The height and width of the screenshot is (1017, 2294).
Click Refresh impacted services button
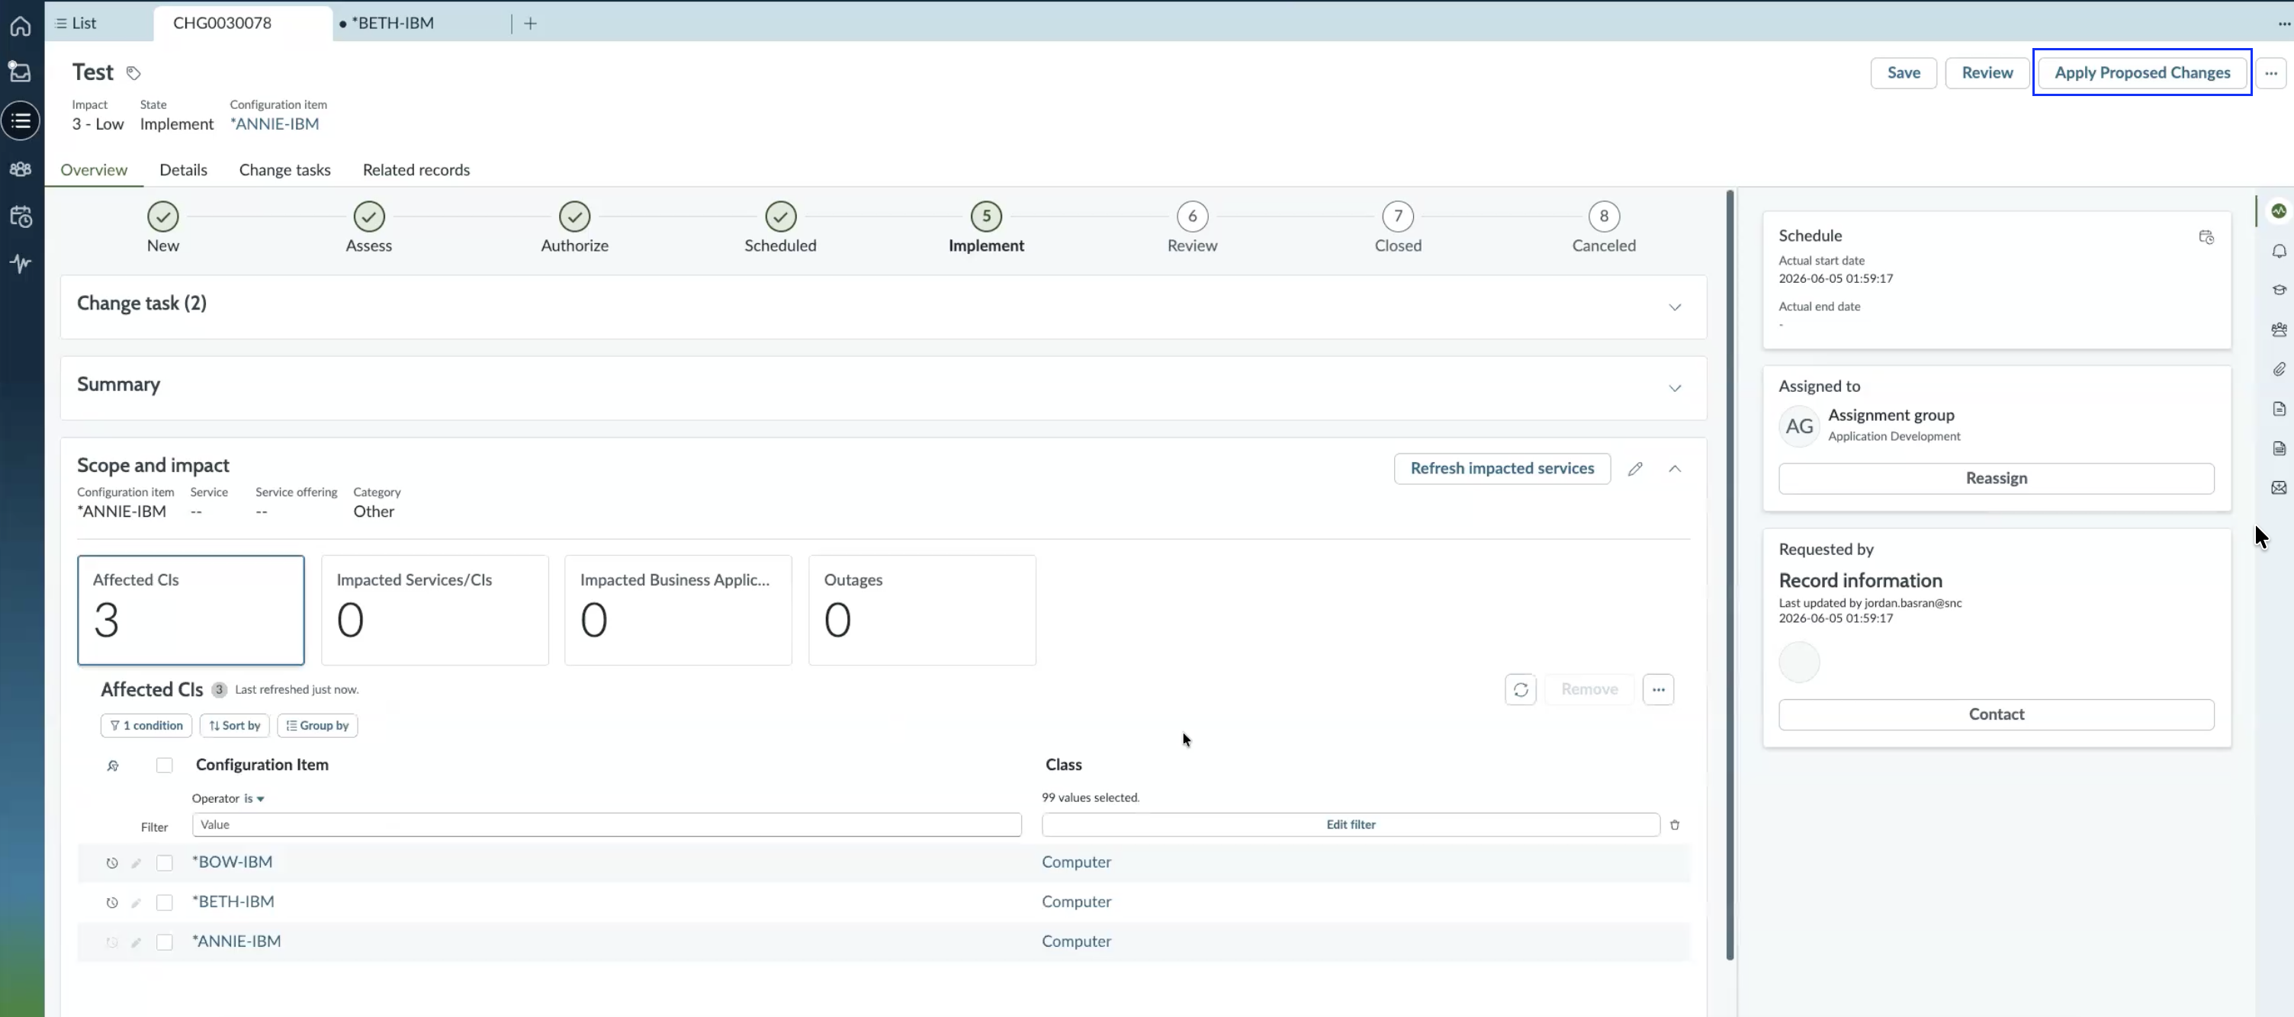tap(1502, 468)
